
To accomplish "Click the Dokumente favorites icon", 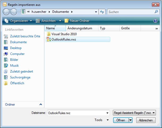I will [6, 42].
